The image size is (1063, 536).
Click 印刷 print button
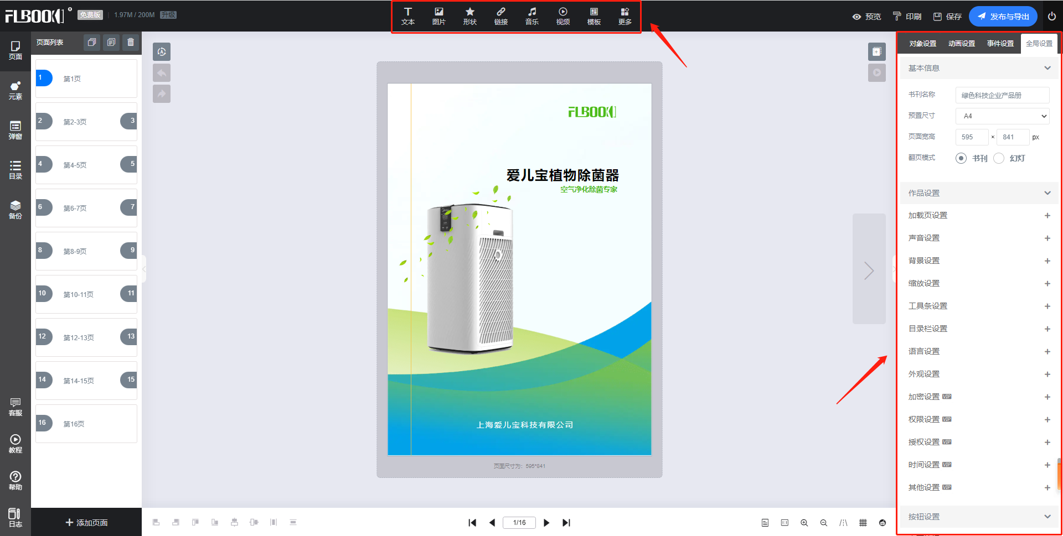pyautogui.click(x=907, y=17)
